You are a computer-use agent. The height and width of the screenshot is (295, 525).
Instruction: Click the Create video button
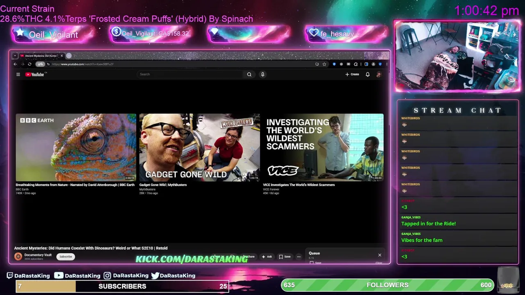[x=352, y=74]
